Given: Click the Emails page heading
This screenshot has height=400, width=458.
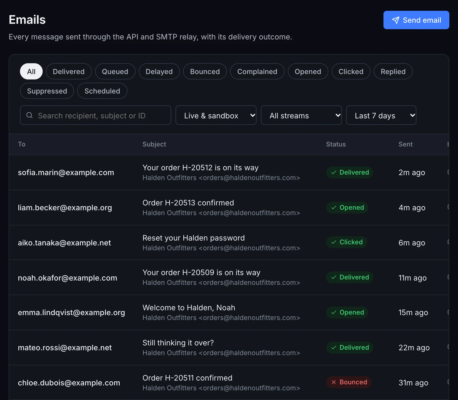Looking at the screenshot, I should click(27, 19).
